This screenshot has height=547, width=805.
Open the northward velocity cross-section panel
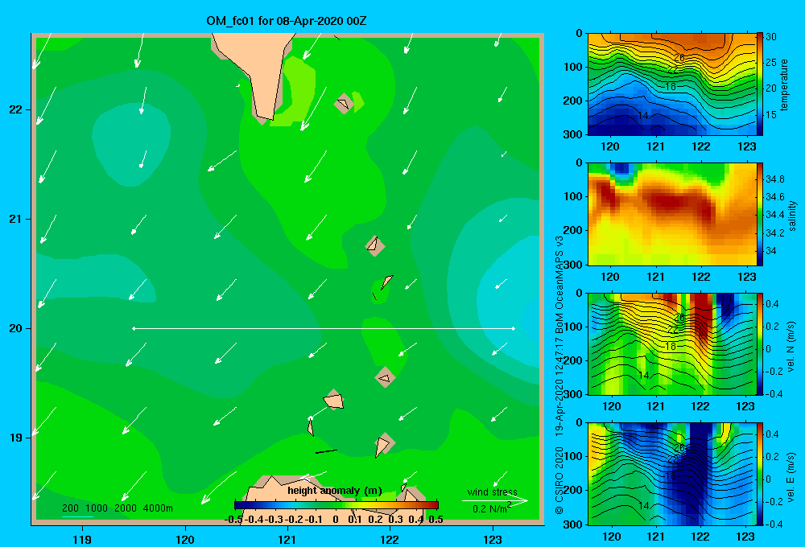click(672, 344)
